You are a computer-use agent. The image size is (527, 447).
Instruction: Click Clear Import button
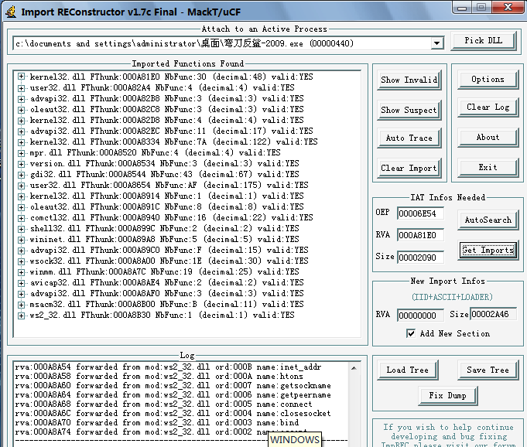coord(409,168)
